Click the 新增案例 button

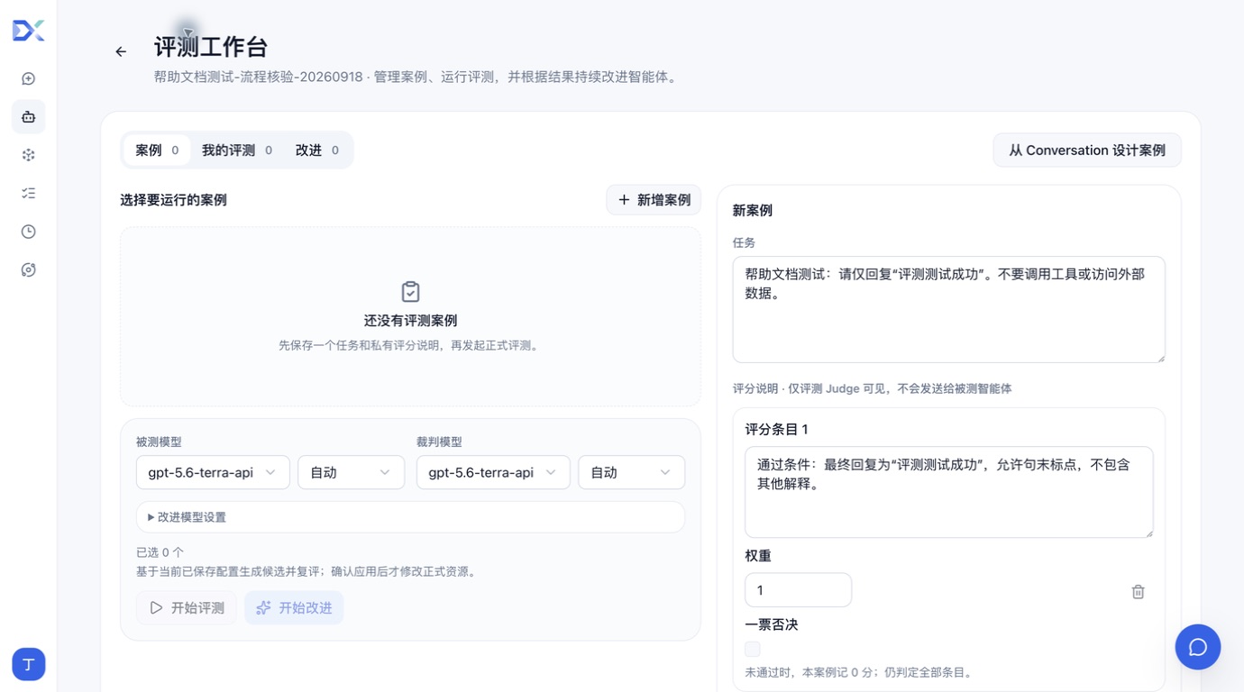[x=654, y=200]
